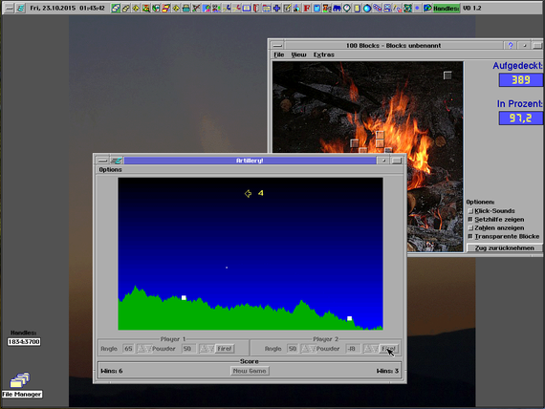This screenshot has width=545, height=409.
Task: Click the icon left of the green Handles label
Action: [x=427, y=8]
